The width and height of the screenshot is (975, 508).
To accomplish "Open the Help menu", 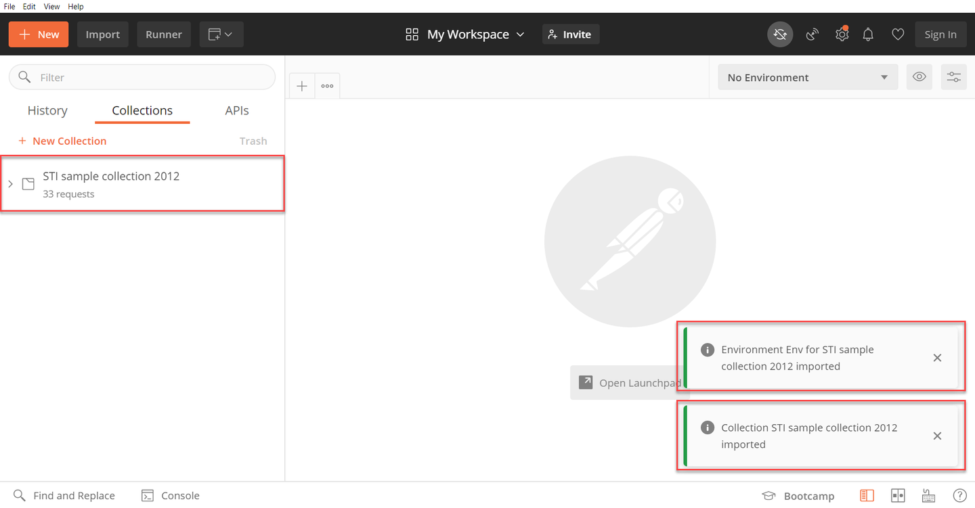I will point(76,6).
